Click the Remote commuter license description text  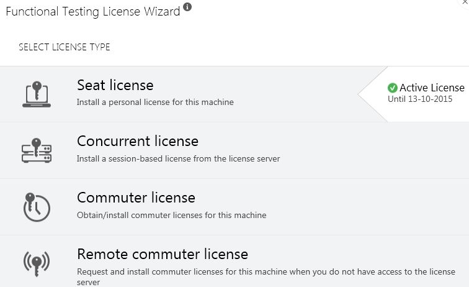(266, 277)
